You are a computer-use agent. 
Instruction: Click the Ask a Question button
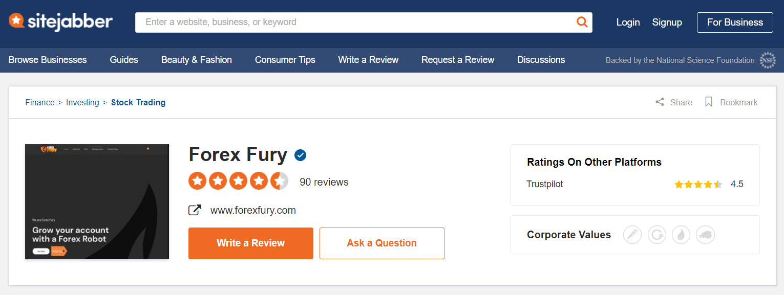[x=382, y=243]
